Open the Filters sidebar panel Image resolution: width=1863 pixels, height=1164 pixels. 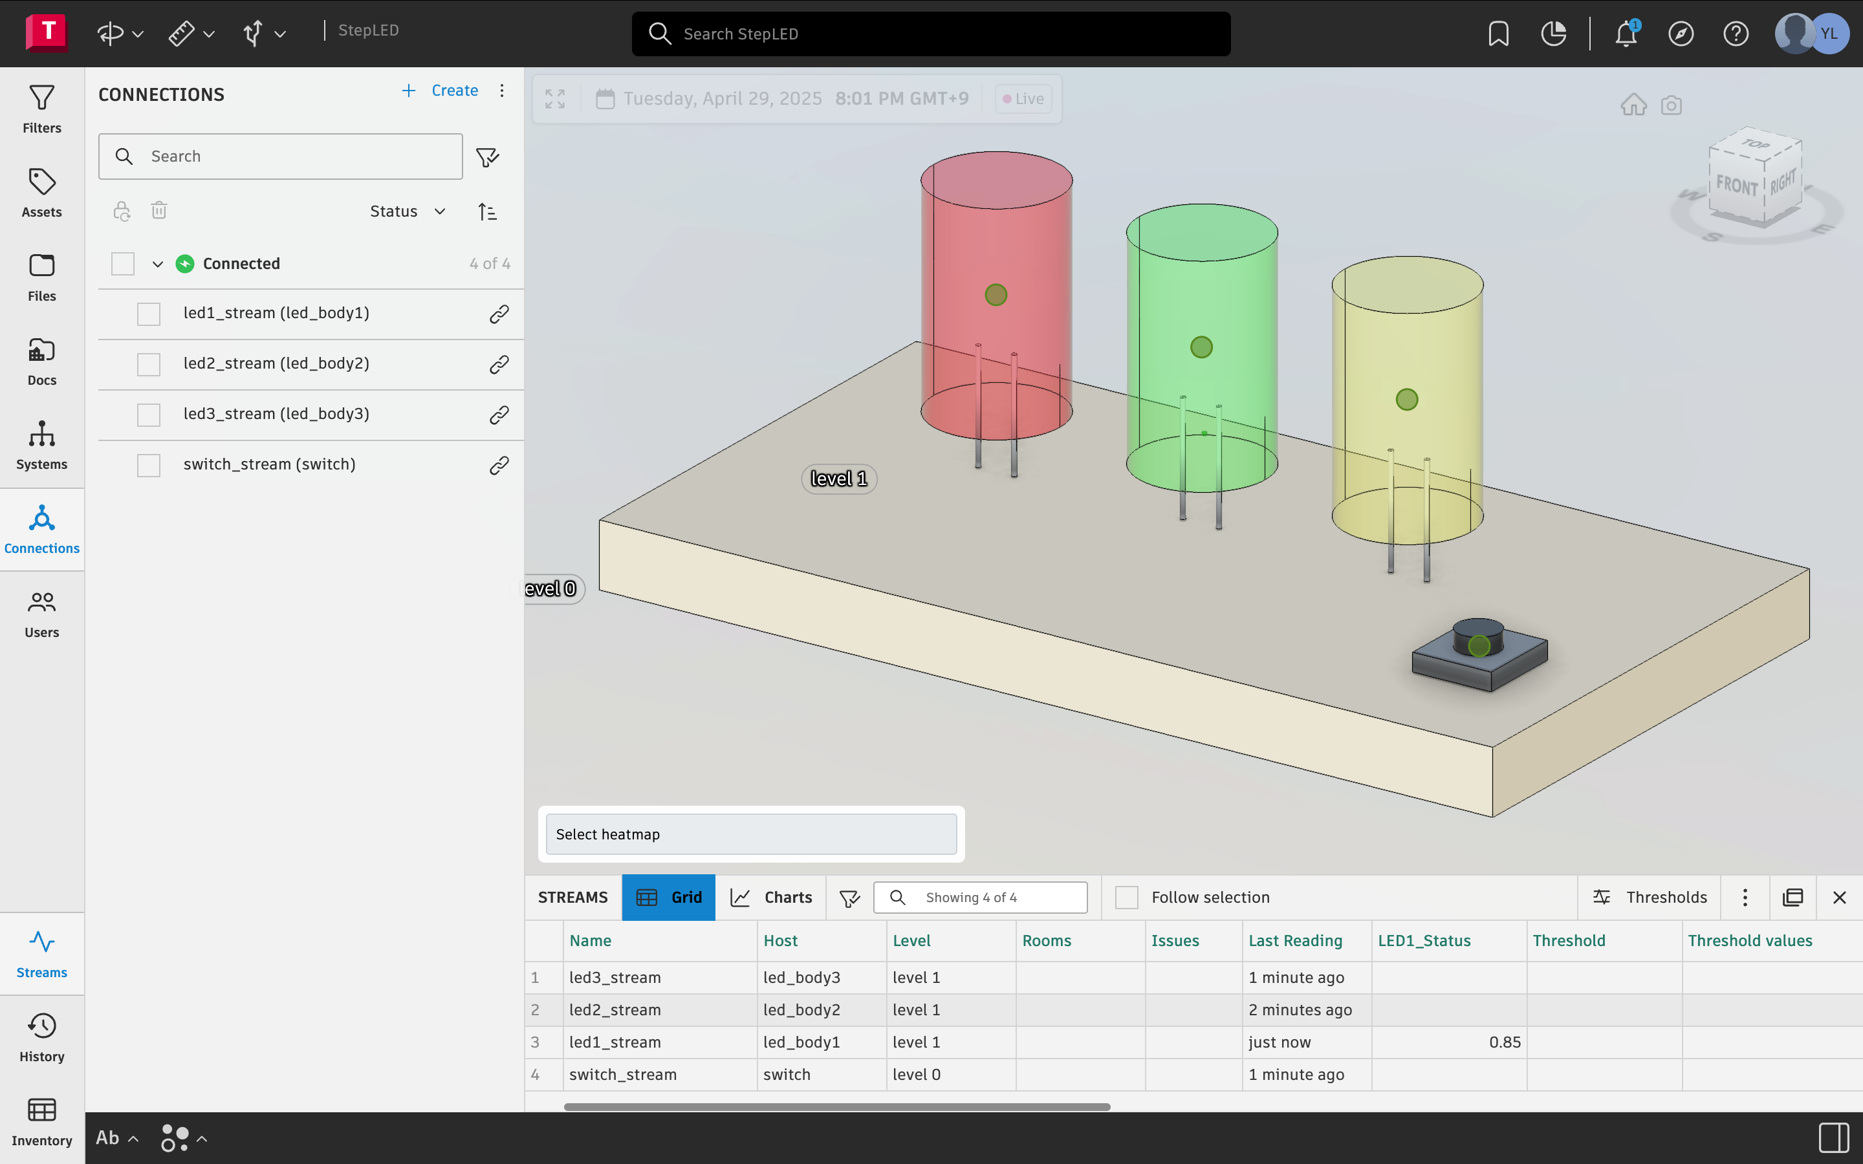click(41, 109)
